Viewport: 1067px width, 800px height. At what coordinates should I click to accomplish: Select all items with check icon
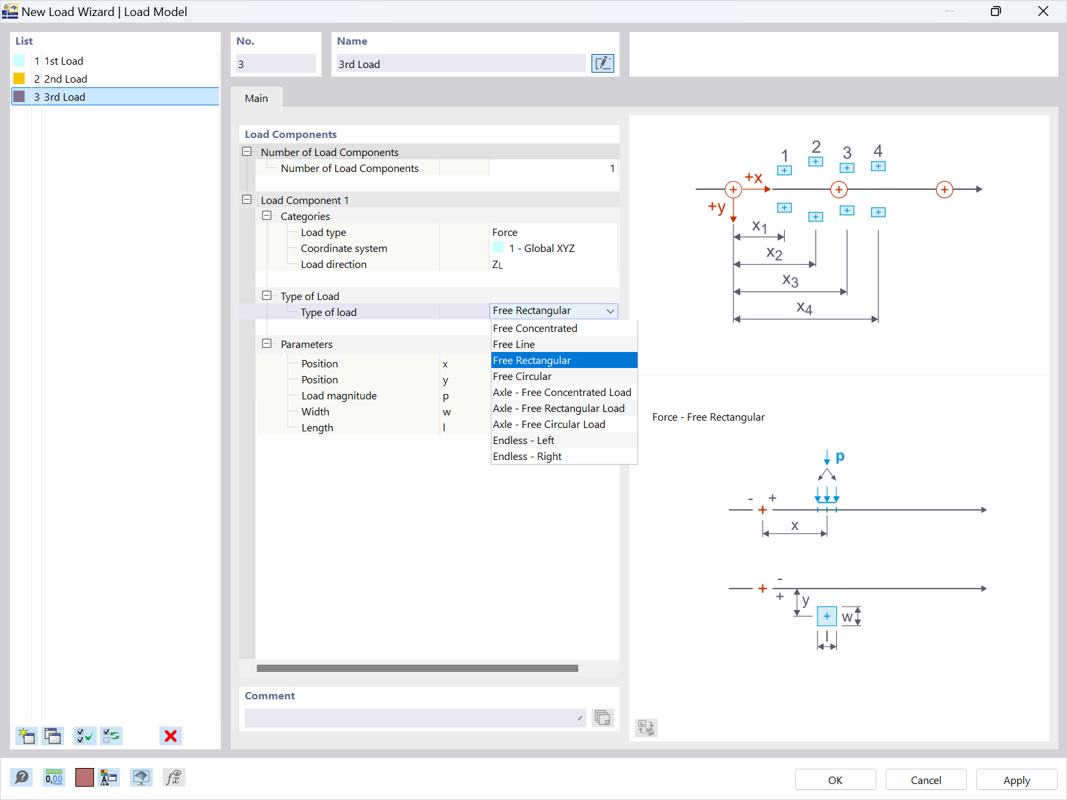point(85,736)
